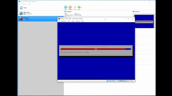Screen dimensions: 172x96
Task: Click the Debian_11 VM window title bar icon
Action: point(59,19)
